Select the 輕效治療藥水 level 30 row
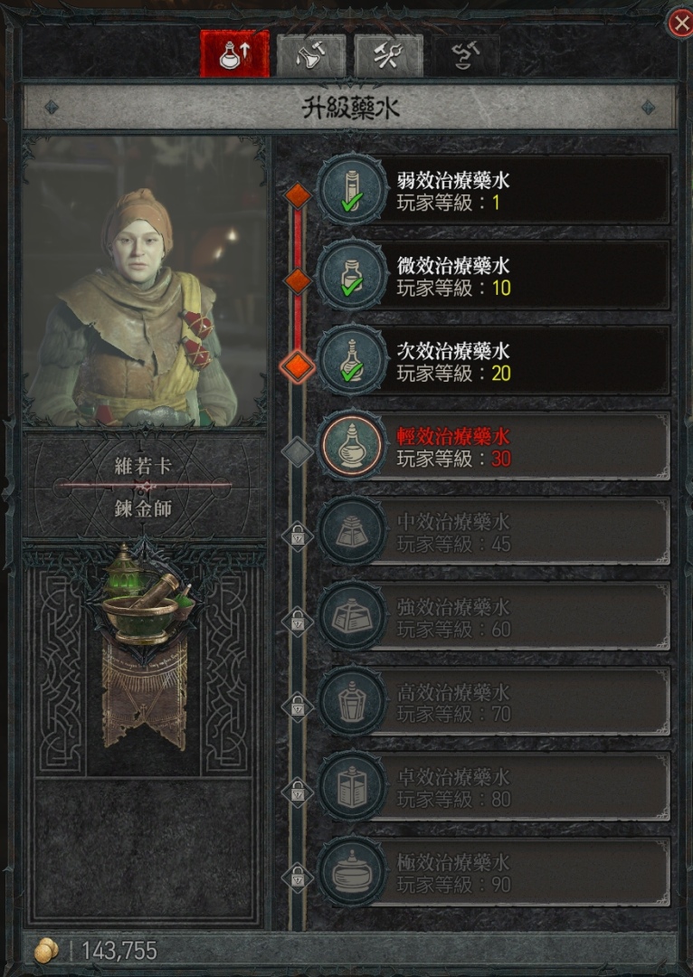693x977 pixels. coord(494,446)
